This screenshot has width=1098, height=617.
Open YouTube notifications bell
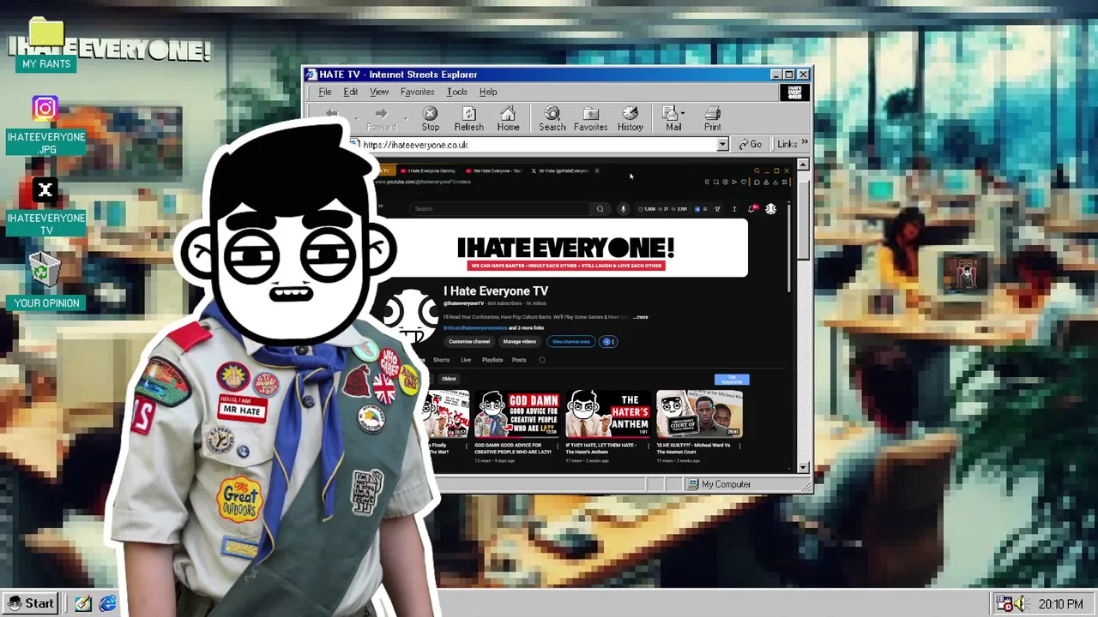tap(752, 209)
